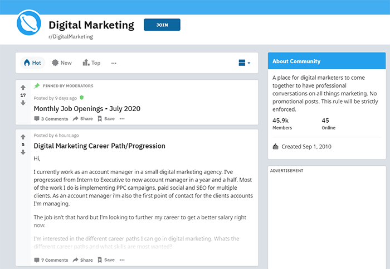Click the ADVERTISEMENT label

286,171
